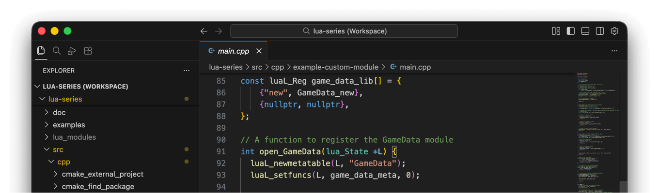Toggle the secondary side bar
Image resolution: width=659 pixels, height=193 pixels.
[x=600, y=31]
